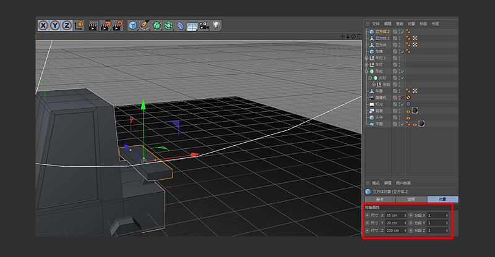The width and height of the screenshot is (495, 257).
Task: Open the 标签 menu in object manager
Action: pos(423,23)
